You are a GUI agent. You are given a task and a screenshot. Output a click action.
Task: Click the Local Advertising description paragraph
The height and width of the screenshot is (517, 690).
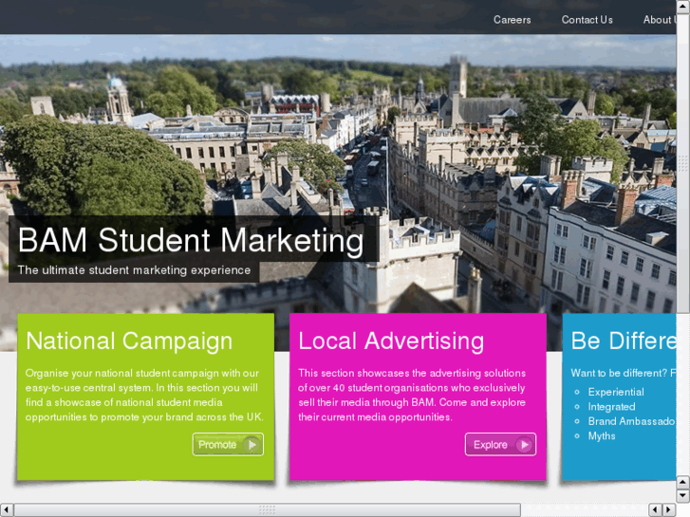[412, 396]
